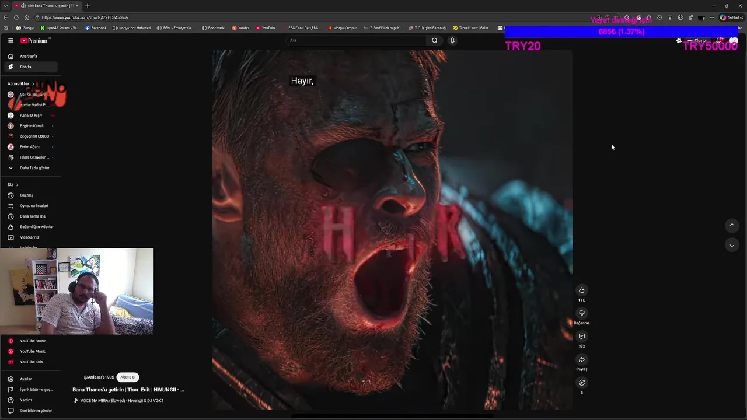Image resolution: width=747 pixels, height=420 pixels.
Task: Open browser history clock icon
Action: 659,17
